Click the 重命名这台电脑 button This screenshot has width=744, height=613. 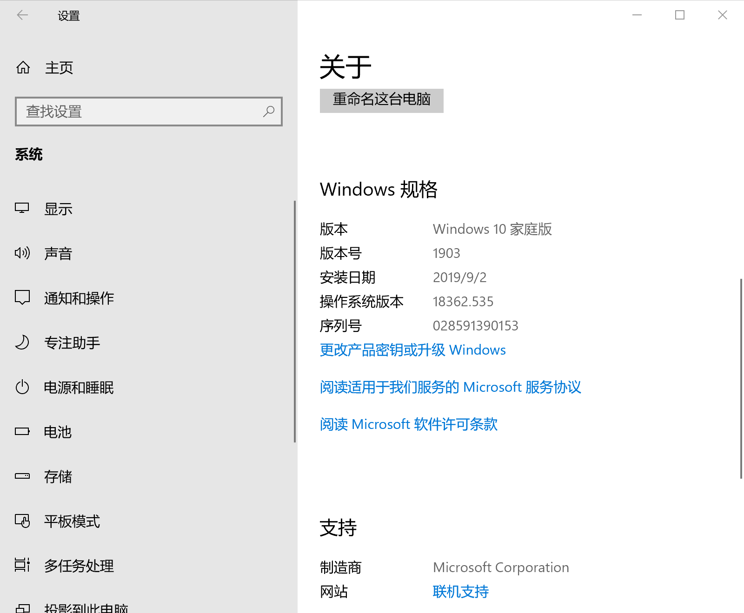[x=382, y=100]
